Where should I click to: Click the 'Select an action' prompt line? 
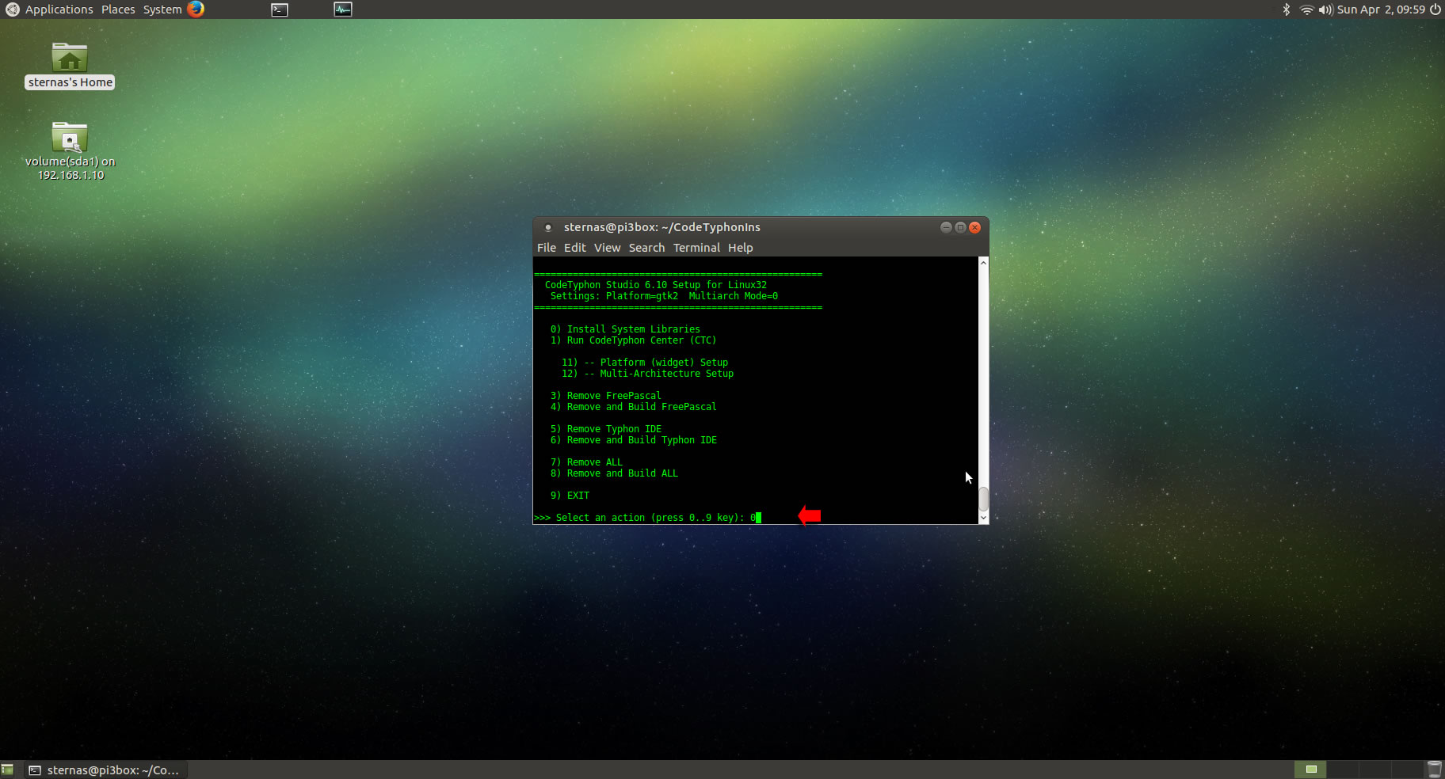pos(647,518)
